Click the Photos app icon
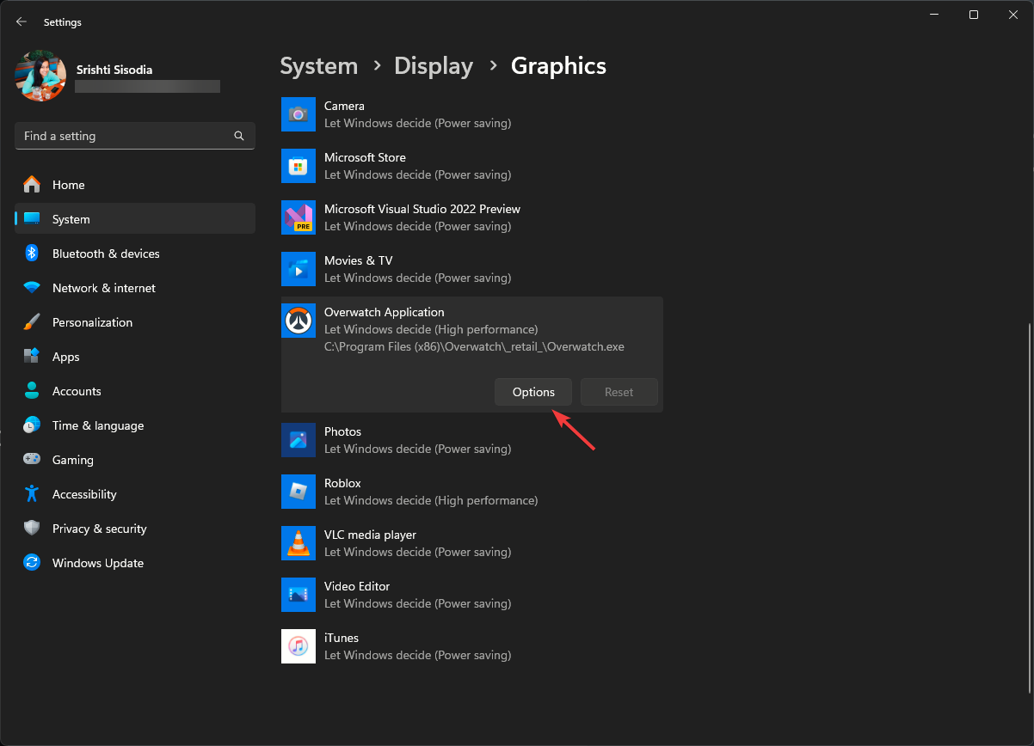The image size is (1034, 746). [x=299, y=440]
